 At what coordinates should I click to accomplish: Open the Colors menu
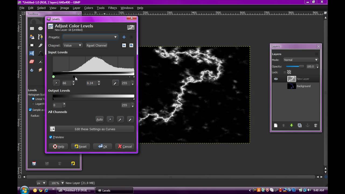[88, 8]
